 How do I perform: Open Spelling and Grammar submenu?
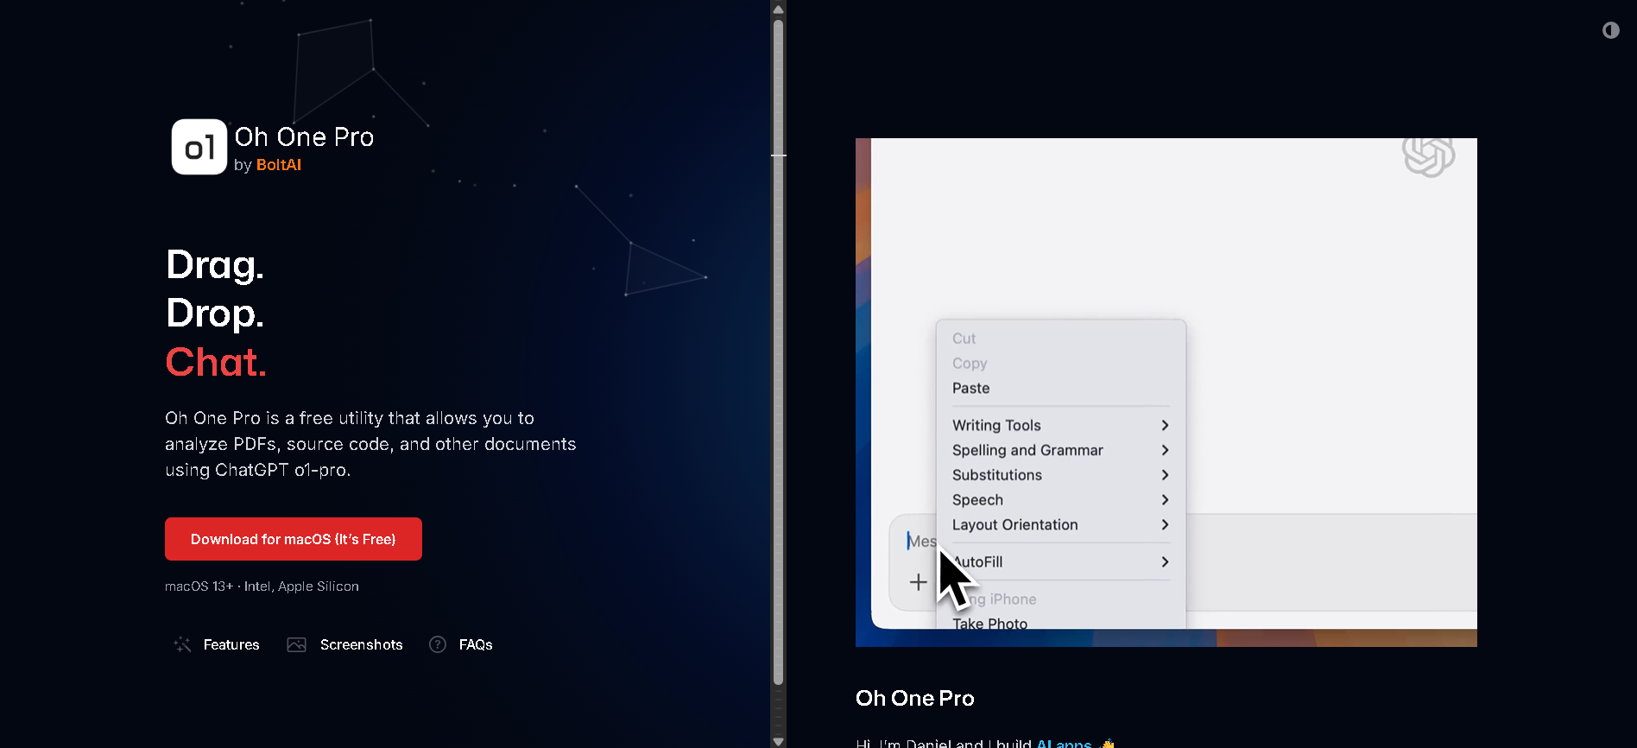1060,450
